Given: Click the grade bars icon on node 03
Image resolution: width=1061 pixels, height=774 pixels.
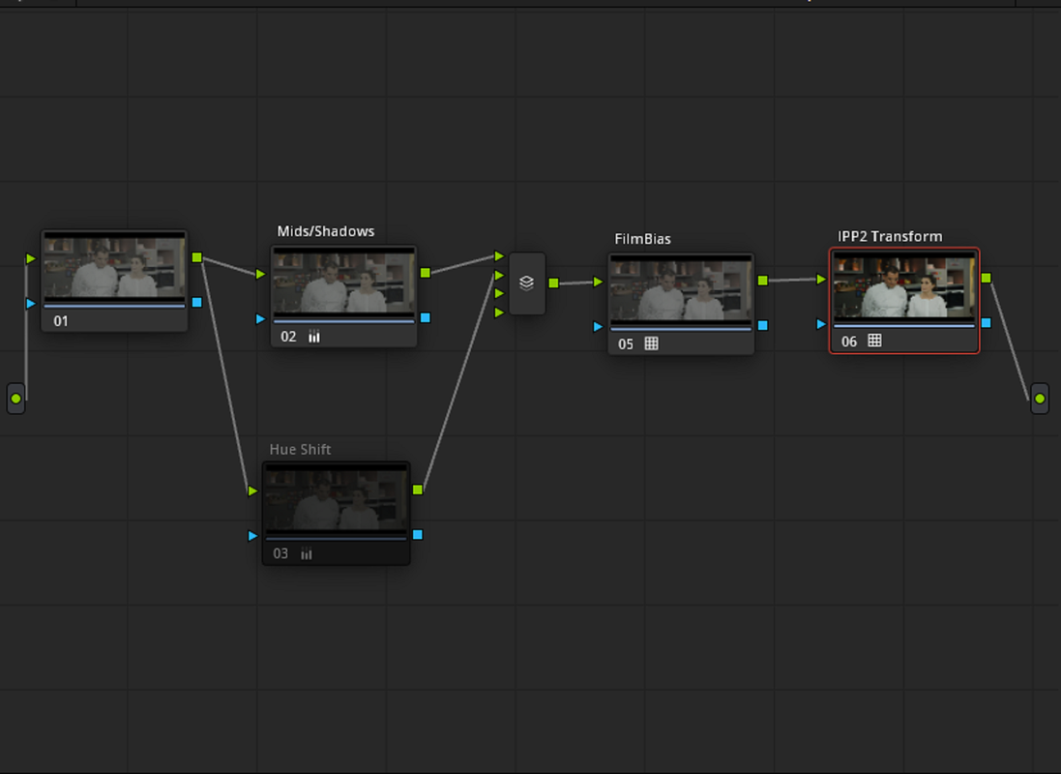Looking at the screenshot, I should [307, 554].
